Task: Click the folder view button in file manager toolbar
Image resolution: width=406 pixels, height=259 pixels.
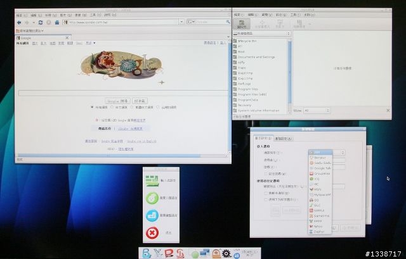Action: 242,24
